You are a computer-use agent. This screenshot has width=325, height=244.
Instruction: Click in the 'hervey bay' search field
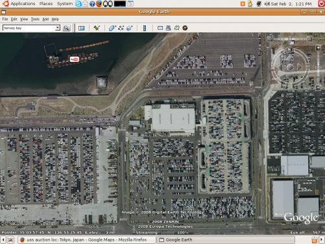(x=29, y=28)
